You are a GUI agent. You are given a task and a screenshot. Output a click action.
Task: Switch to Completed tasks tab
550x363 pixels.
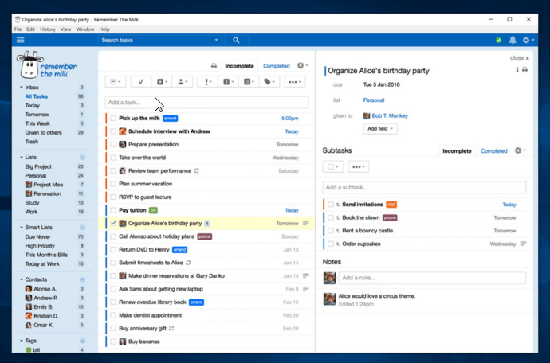pyautogui.click(x=277, y=66)
